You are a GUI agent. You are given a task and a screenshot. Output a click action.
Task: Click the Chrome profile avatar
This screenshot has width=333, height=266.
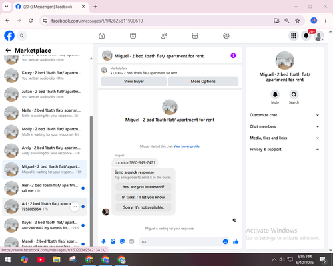[x=314, y=21]
